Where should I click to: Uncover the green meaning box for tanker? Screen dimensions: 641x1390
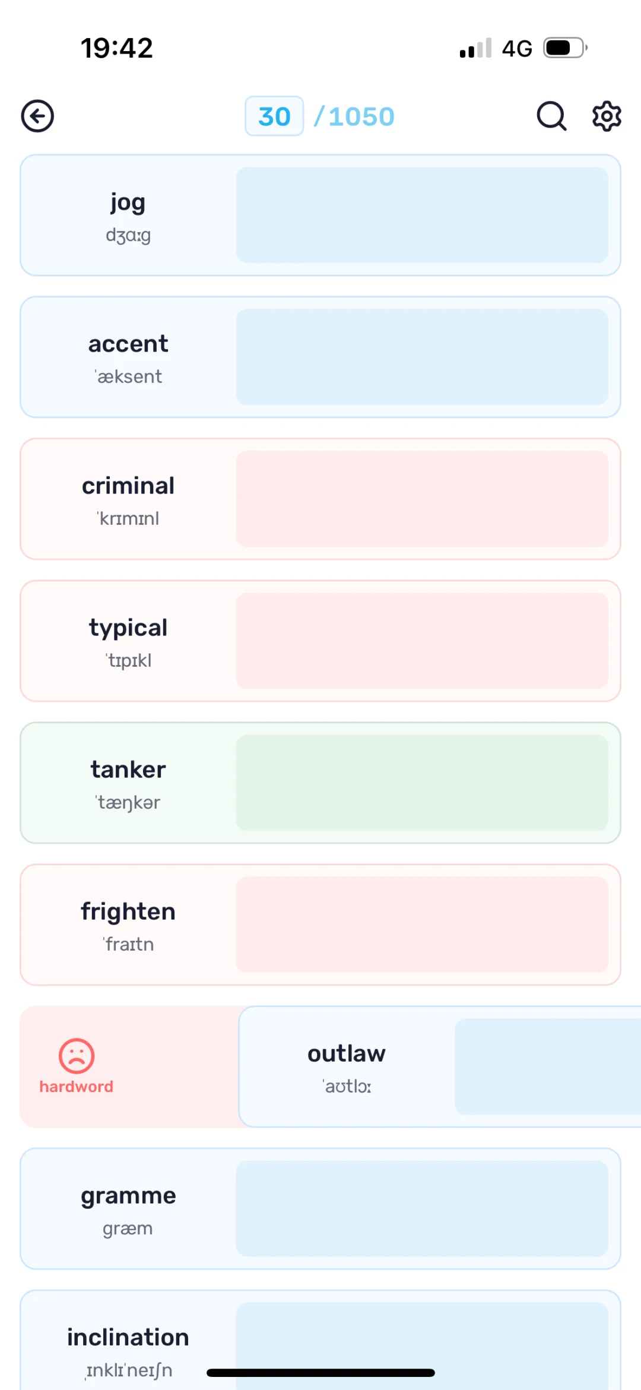[x=422, y=783]
